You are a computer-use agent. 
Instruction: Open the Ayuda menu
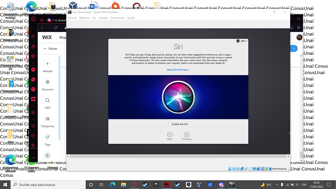point(131,18)
